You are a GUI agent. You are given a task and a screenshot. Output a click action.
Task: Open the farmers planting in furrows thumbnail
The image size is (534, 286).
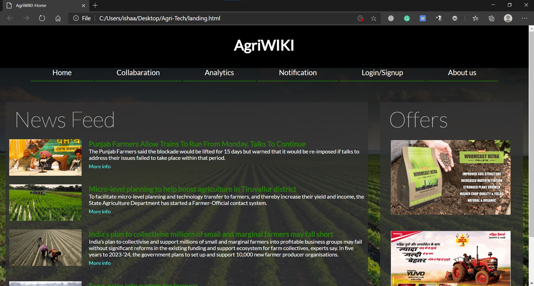pyautogui.click(x=45, y=248)
